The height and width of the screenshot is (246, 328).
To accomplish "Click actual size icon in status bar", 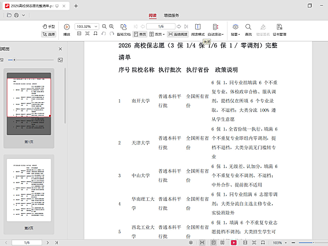I will click(245, 243).
